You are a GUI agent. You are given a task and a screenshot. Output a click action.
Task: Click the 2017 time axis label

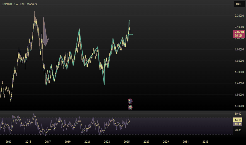coord(48,142)
